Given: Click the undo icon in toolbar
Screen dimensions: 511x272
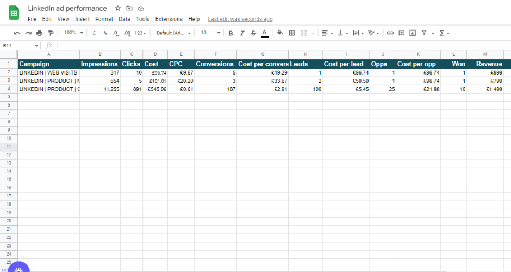Looking at the screenshot, I should [x=17, y=33].
